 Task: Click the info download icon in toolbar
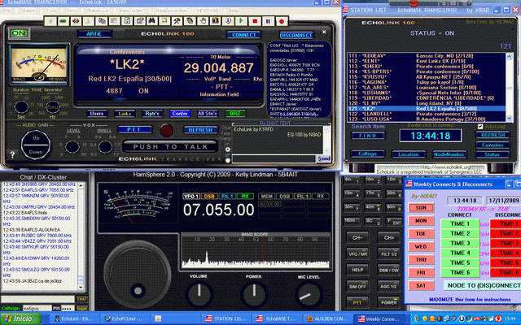click(x=228, y=21)
